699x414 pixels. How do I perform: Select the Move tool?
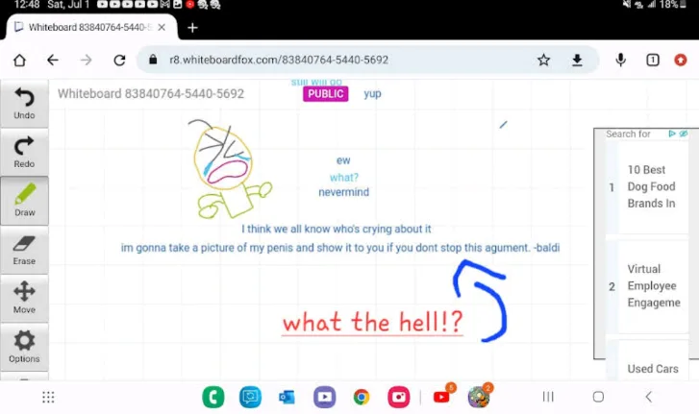click(x=24, y=298)
